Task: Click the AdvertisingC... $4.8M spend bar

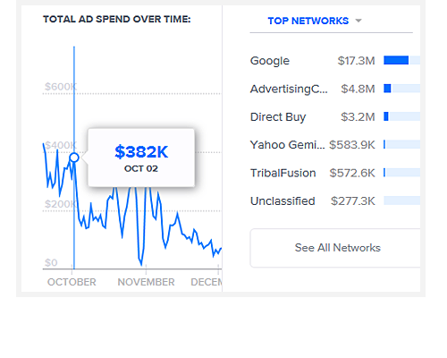Action: click(x=402, y=89)
